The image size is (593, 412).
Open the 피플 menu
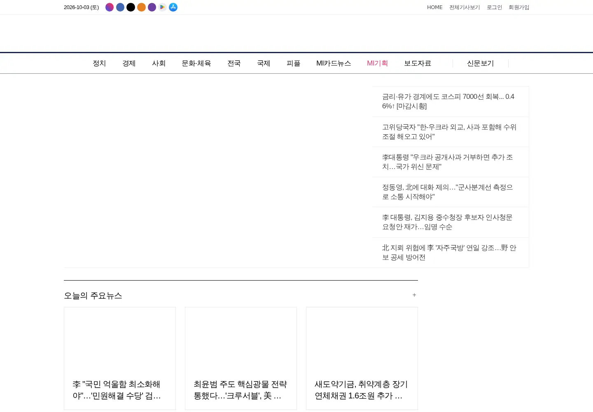pyautogui.click(x=293, y=63)
